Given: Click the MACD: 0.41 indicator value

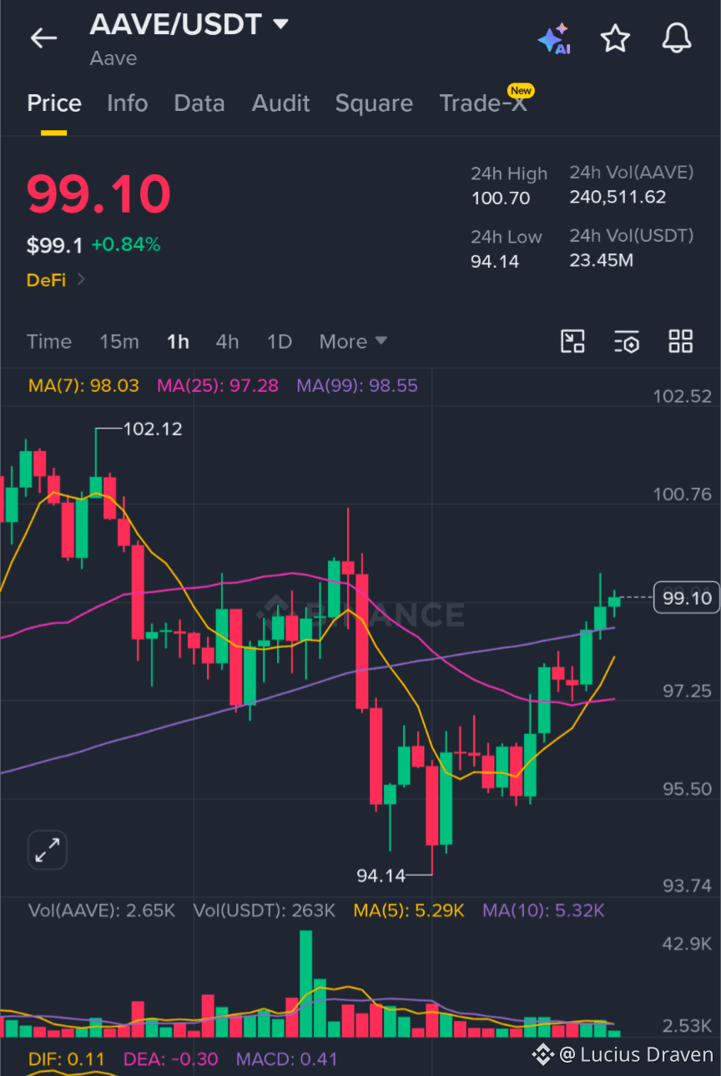Looking at the screenshot, I should click(x=287, y=1059).
